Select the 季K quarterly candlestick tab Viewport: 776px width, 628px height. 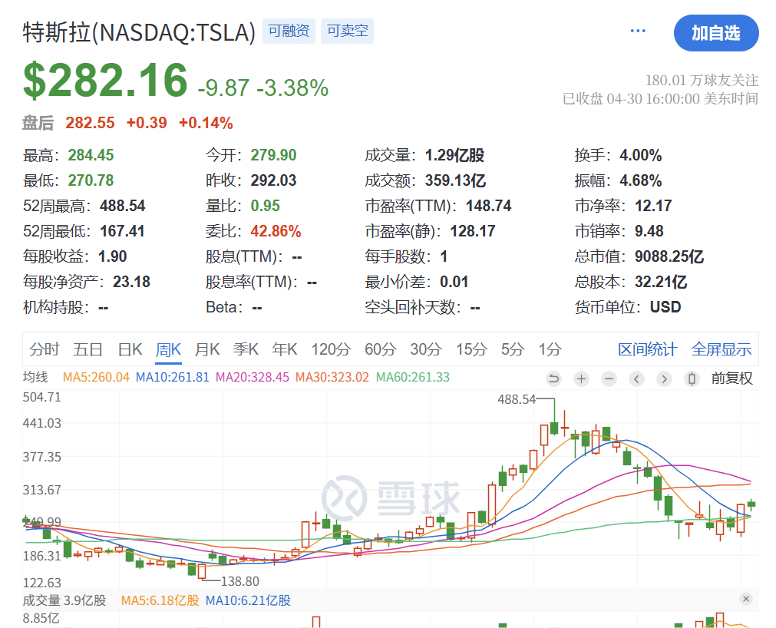pos(246,349)
